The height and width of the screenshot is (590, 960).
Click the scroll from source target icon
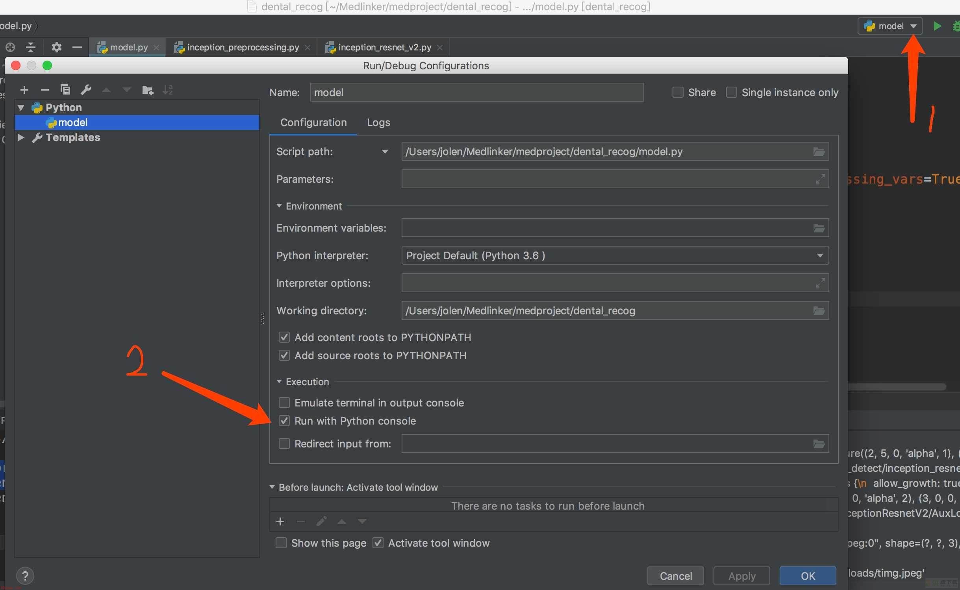pyautogui.click(x=10, y=48)
